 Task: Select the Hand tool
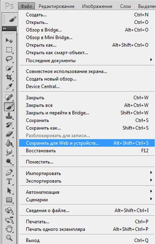(x=9, y=229)
